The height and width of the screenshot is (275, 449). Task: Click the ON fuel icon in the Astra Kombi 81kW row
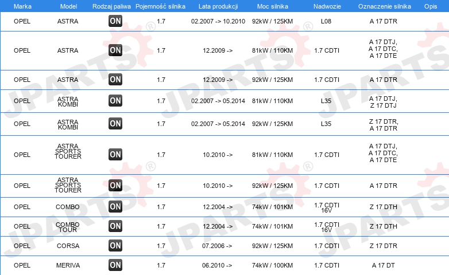click(x=115, y=101)
